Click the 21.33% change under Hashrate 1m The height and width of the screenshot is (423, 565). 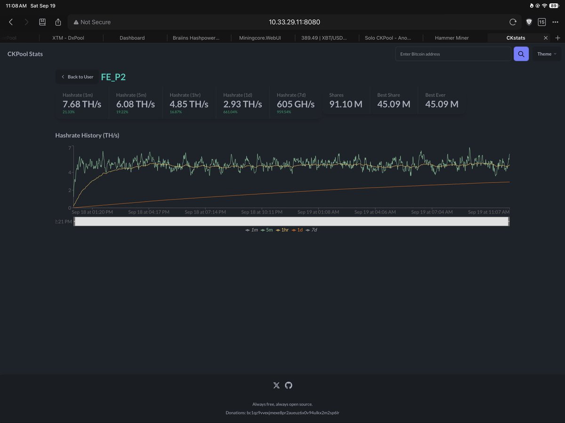[69, 112]
